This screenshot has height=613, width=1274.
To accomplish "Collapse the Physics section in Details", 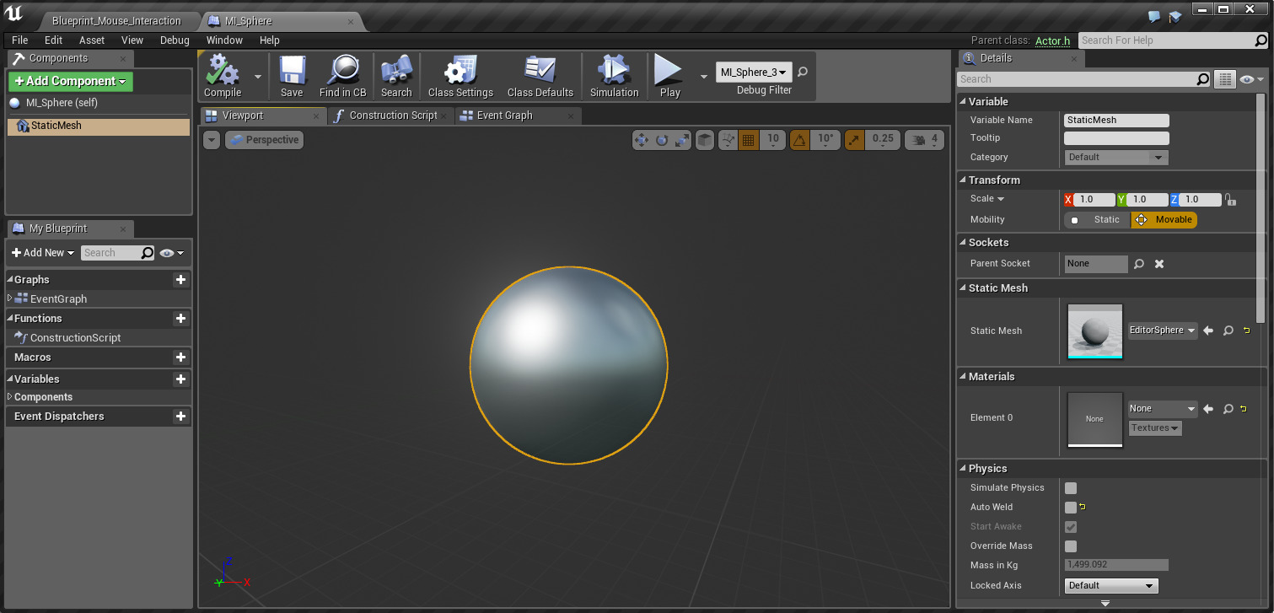I will point(963,468).
